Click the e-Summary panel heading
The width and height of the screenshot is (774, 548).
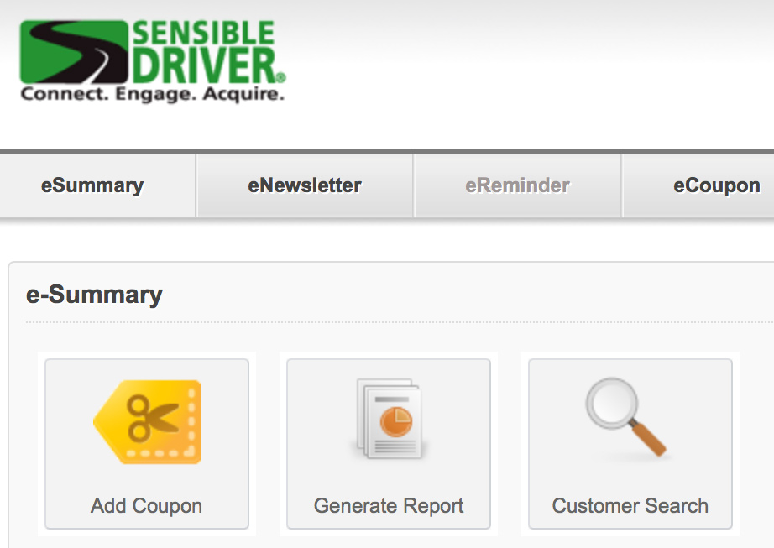(94, 295)
